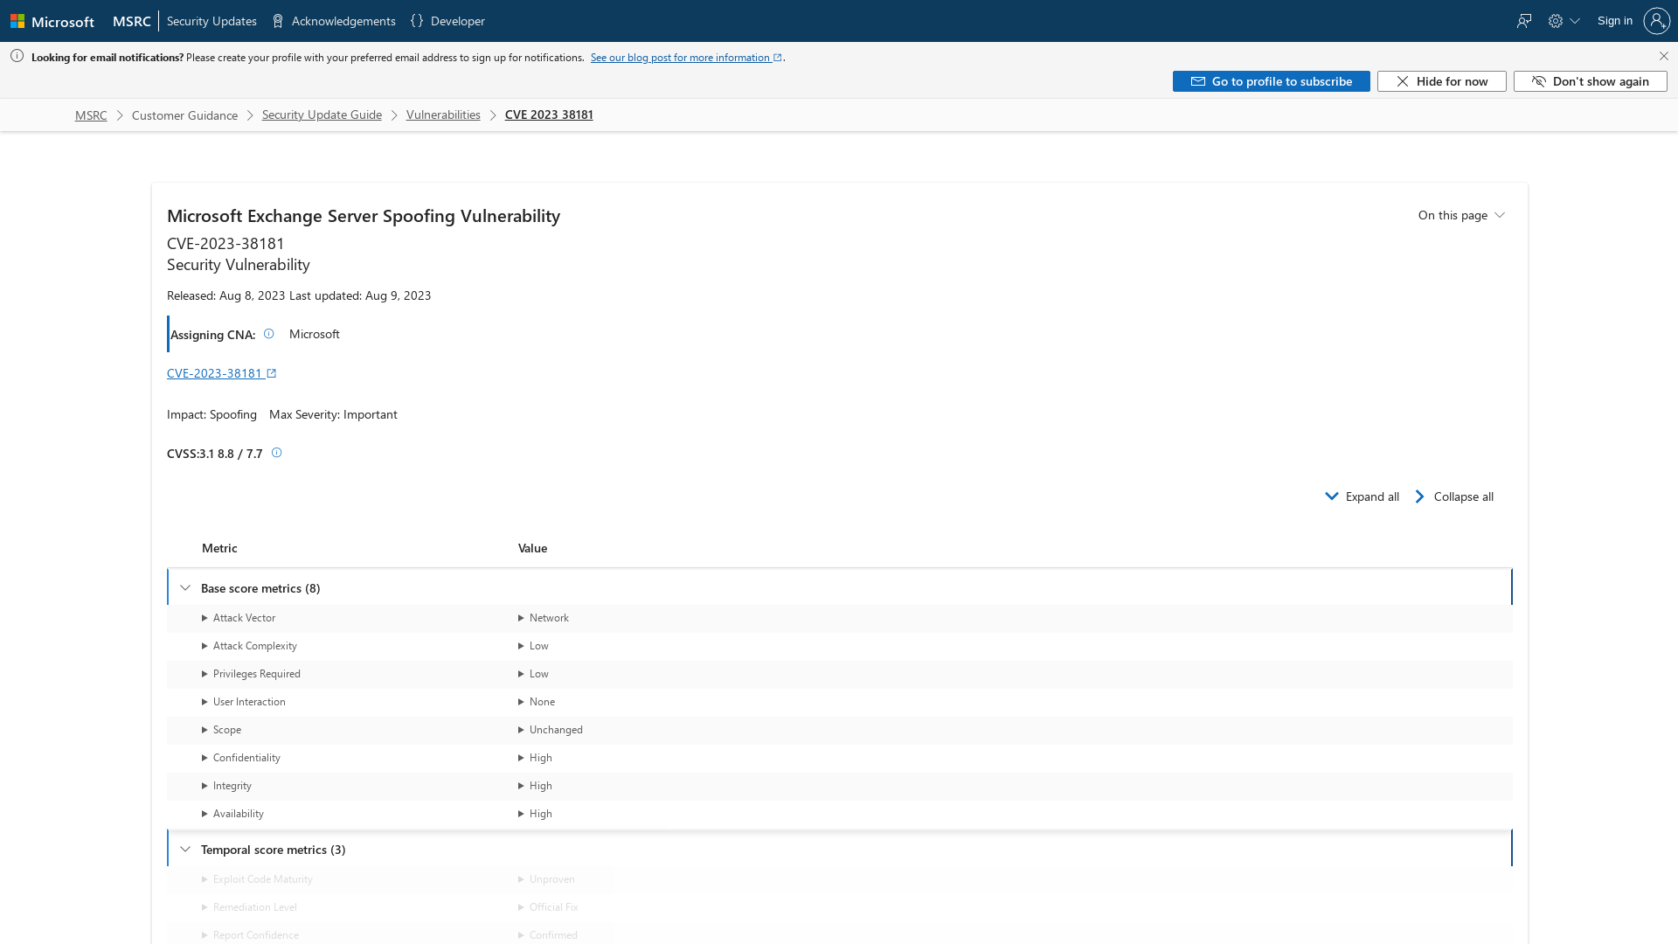Click Sign in
The width and height of the screenshot is (1678, 944).
point(1615,21)
